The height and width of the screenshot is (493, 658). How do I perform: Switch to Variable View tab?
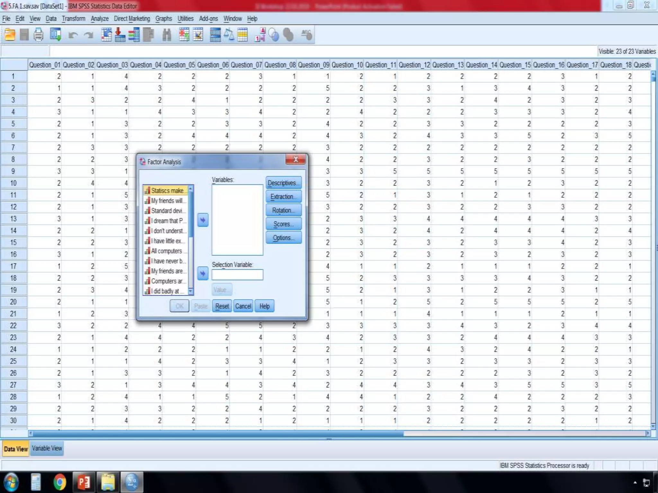click(x=47, y=448)
